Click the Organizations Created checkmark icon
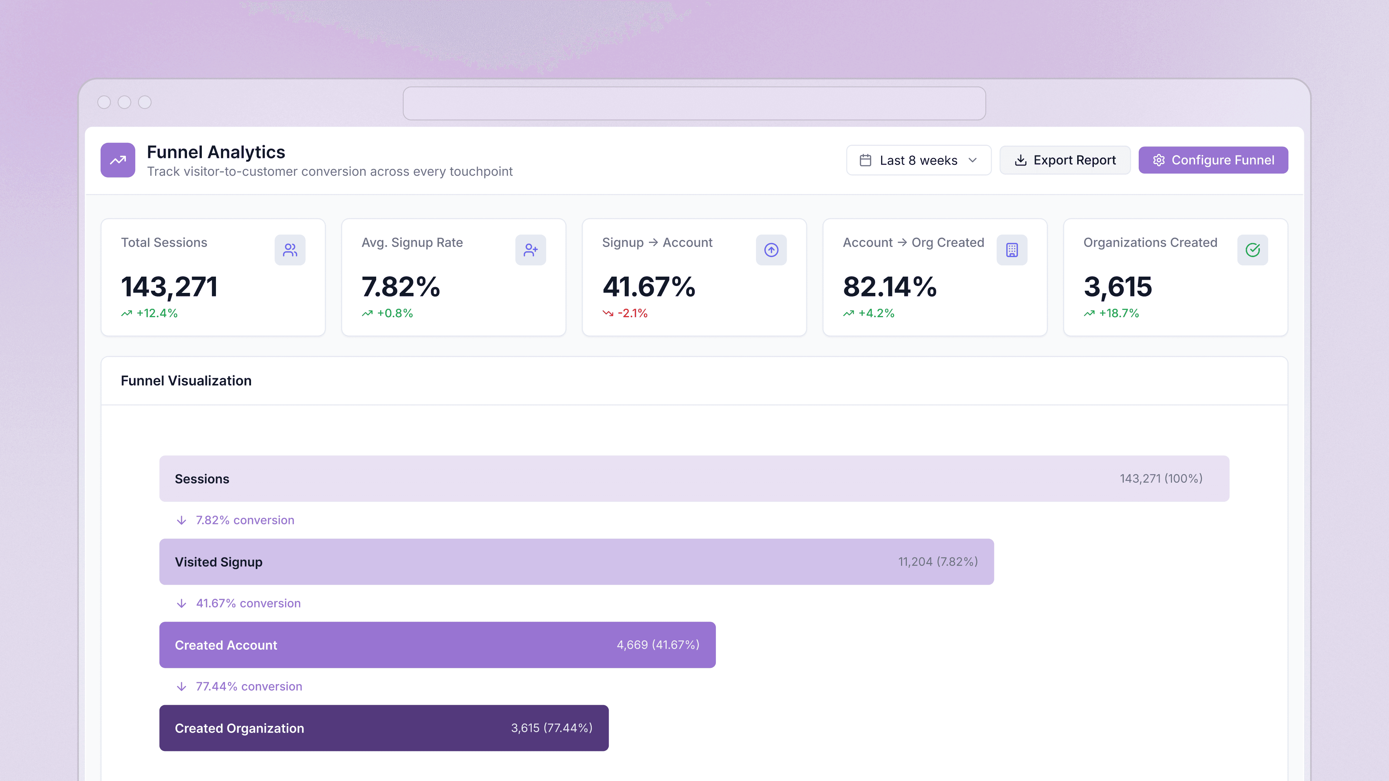 click(x=1252, y=249)
